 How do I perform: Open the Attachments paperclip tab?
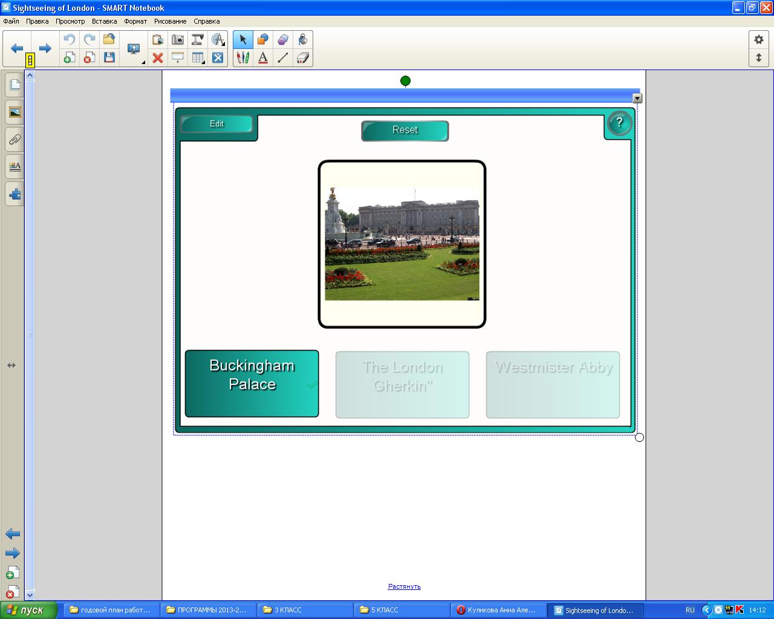pyautogui.click(x=15, y=140)
